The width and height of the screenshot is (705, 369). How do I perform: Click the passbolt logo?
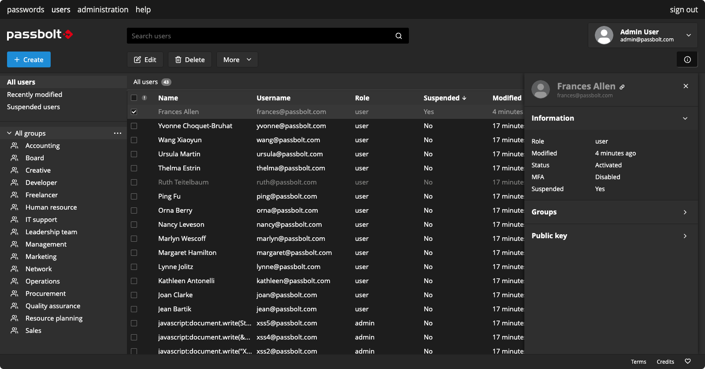click(40, 34)
